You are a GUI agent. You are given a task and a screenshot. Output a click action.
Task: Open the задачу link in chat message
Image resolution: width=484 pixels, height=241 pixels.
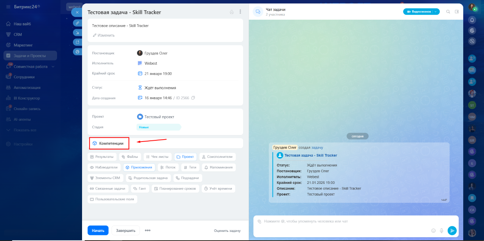tap(317, 148)
